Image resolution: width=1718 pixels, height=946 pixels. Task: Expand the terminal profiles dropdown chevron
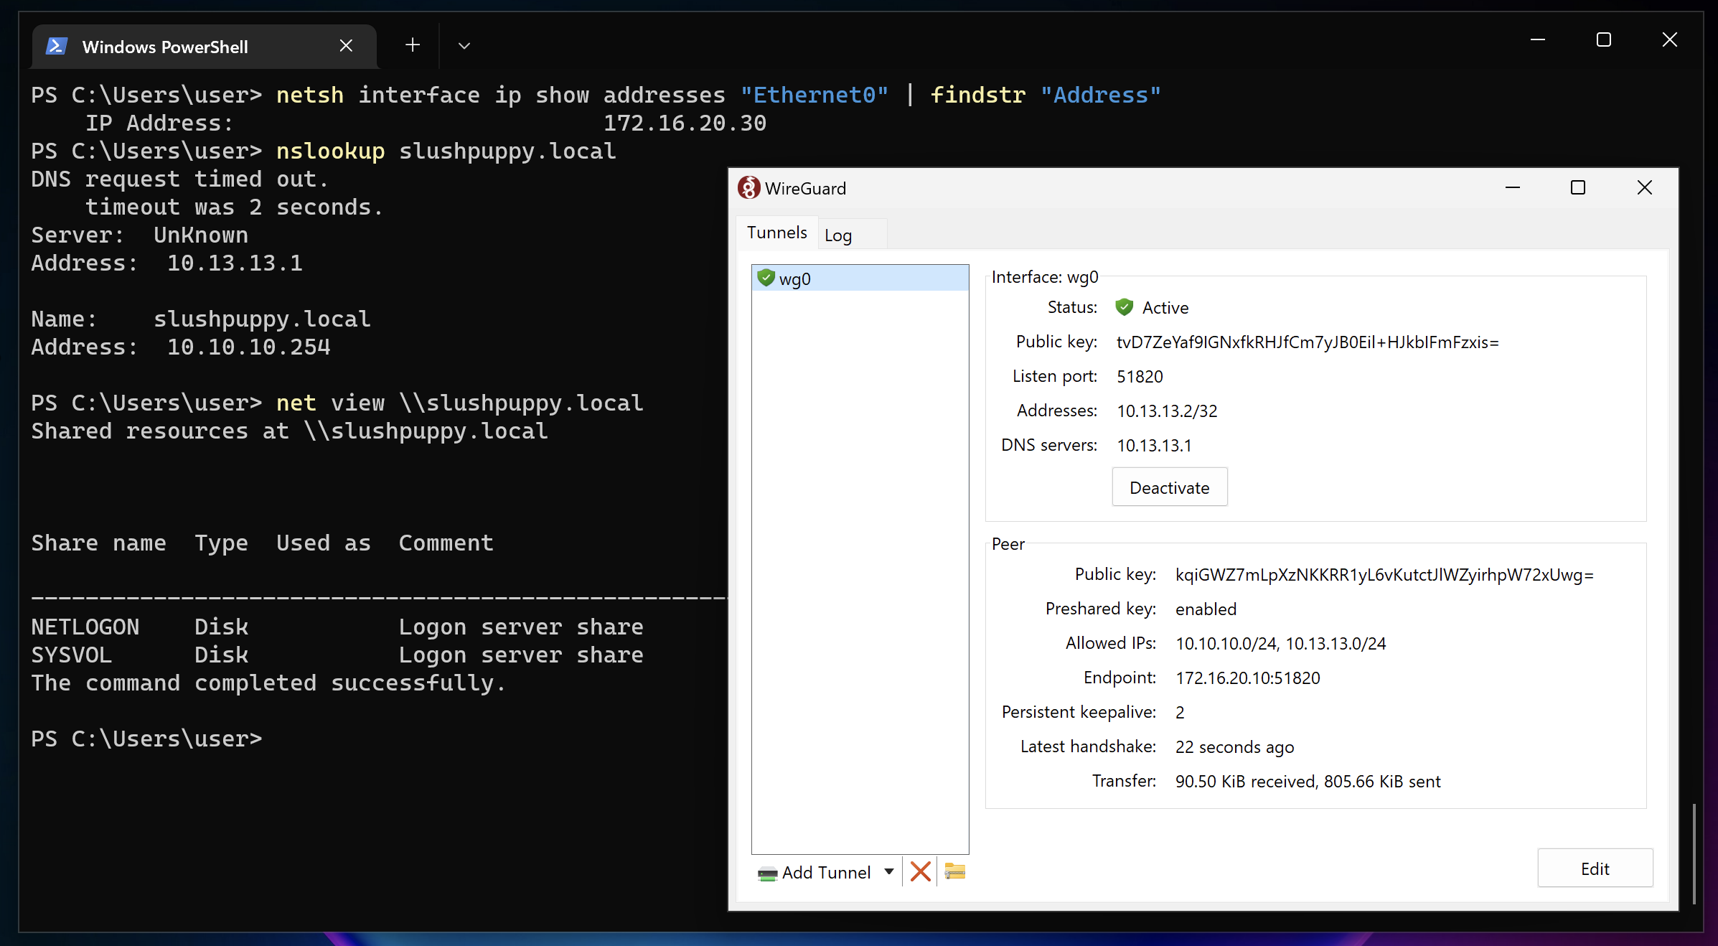464,46
